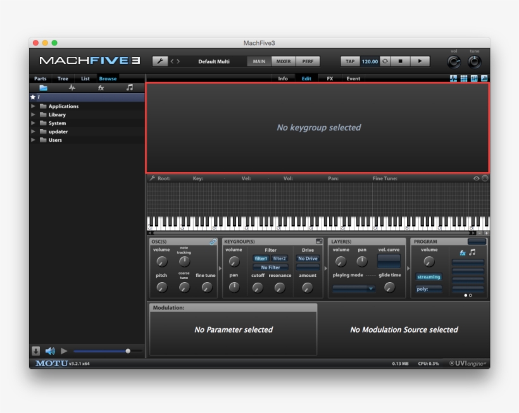
Task: Expand the System folder
Action: pyautogui.click(x=33, y=123)
